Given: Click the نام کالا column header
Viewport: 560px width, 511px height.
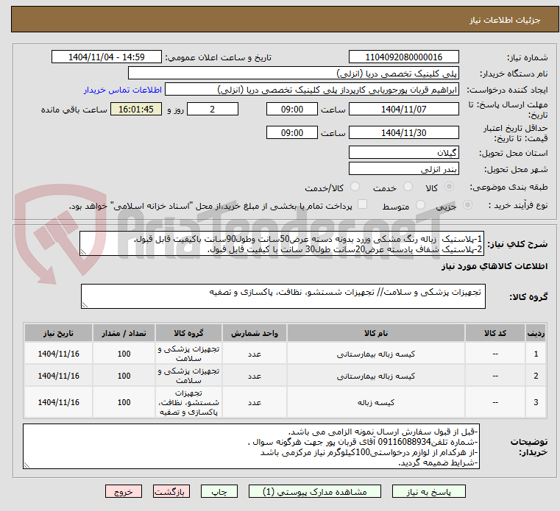Looking at the screenshot, I should (x=376, y=333).
